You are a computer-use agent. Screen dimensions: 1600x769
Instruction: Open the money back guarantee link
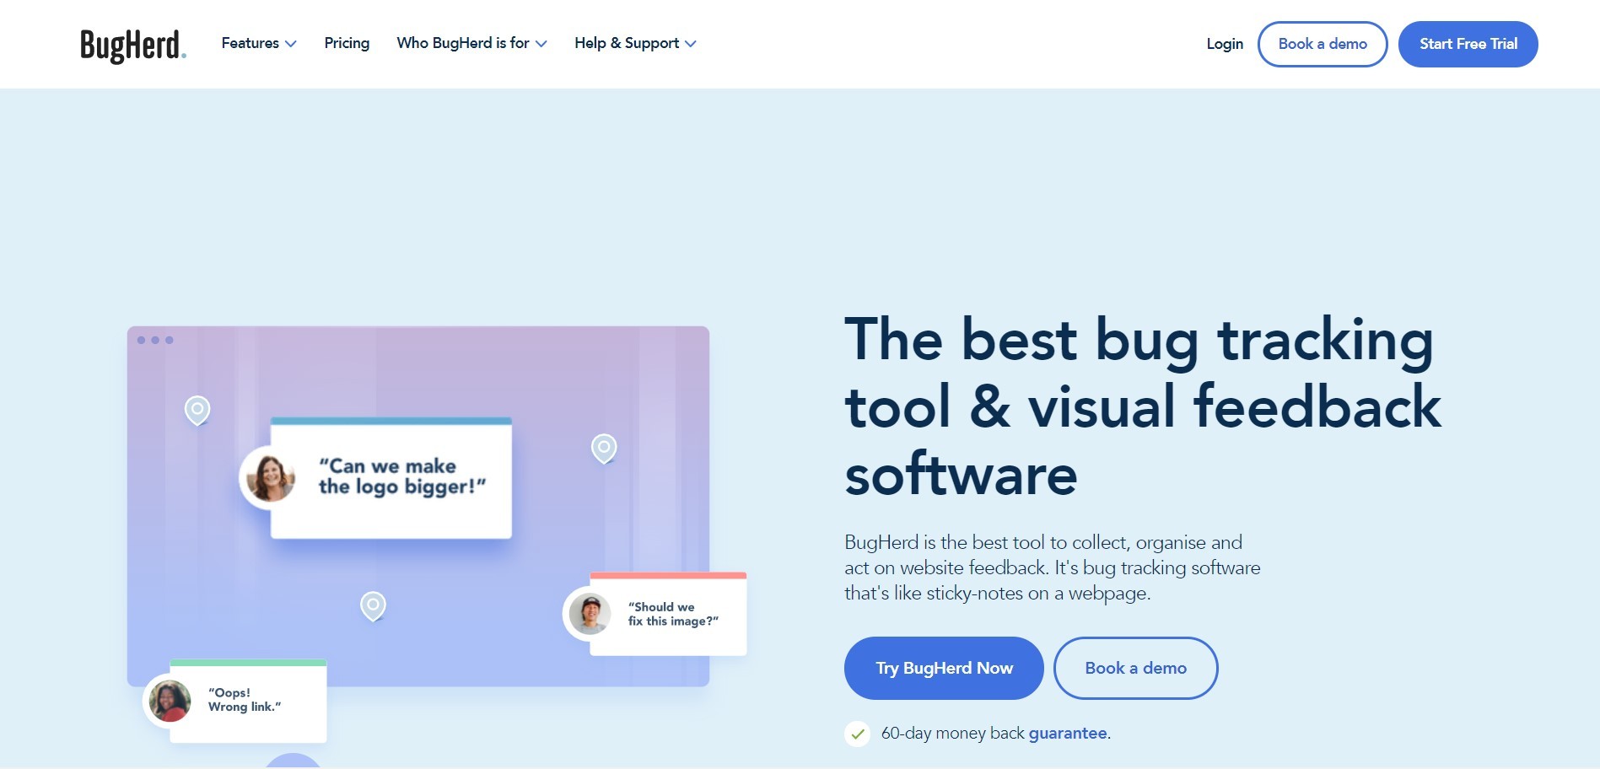1068,734
